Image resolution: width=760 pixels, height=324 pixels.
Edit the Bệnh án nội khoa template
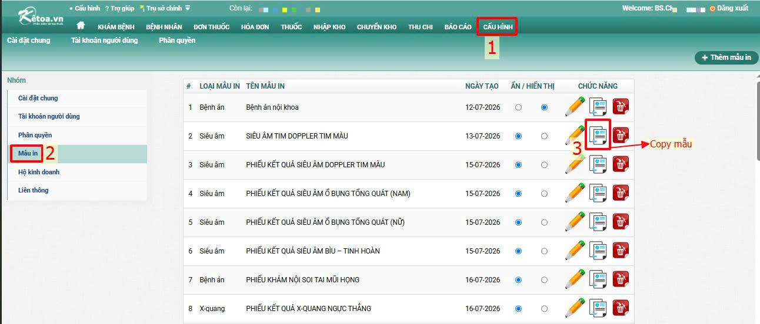click(x=575, y=107)
